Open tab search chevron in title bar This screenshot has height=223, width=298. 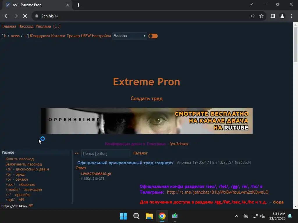[x=251, y=4]
